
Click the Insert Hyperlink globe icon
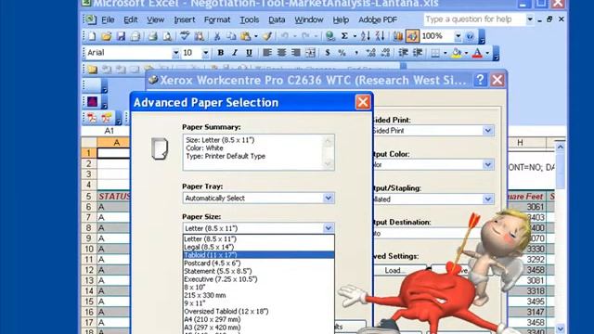[330, 36]
